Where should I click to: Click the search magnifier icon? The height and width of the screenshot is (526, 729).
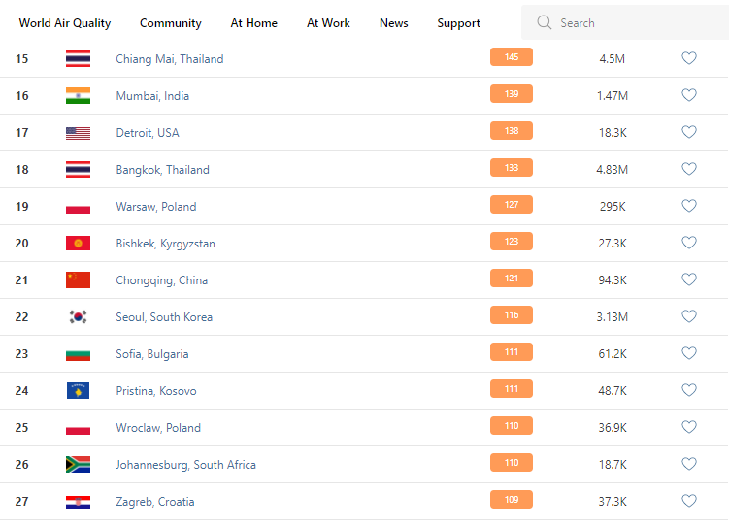[x=545, y=22]
